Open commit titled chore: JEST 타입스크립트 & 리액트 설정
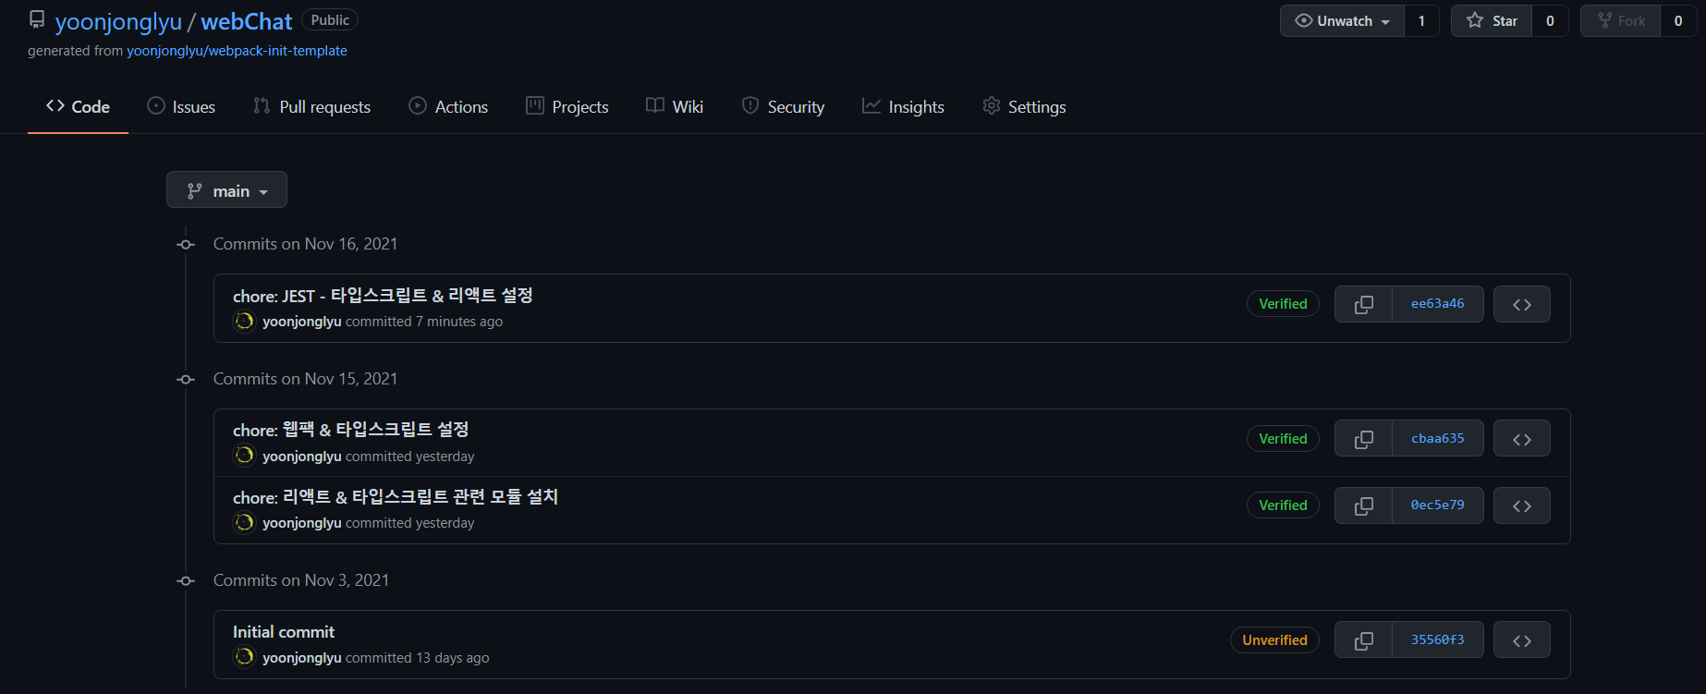The height and width of the screenshot is (694, 1706). click(x=383, y=296)
